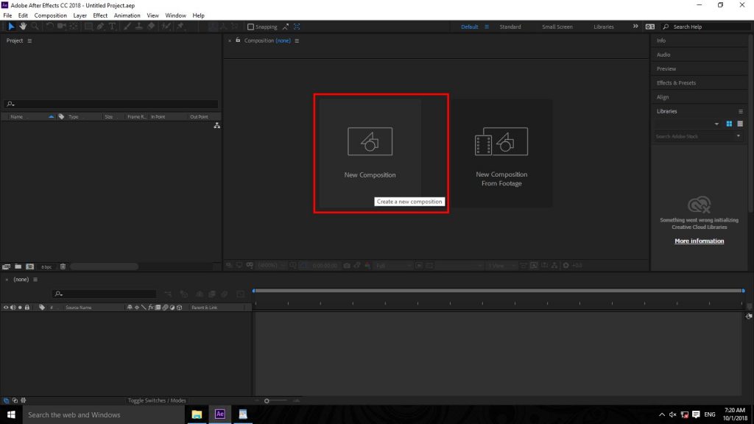Open the Effects & Presets panel
Screen dimensions: 754x424
tap(676, 82)
